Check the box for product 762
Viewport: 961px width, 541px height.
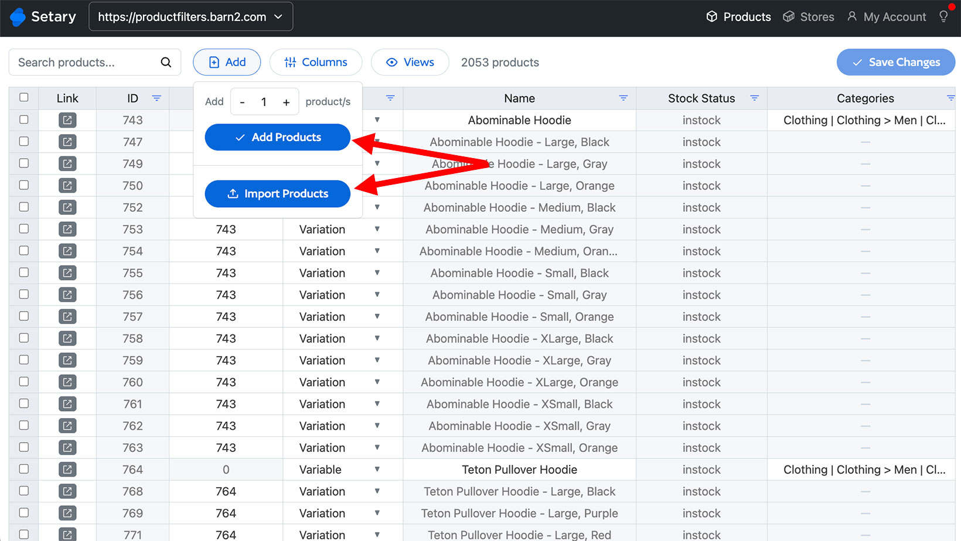24,425
